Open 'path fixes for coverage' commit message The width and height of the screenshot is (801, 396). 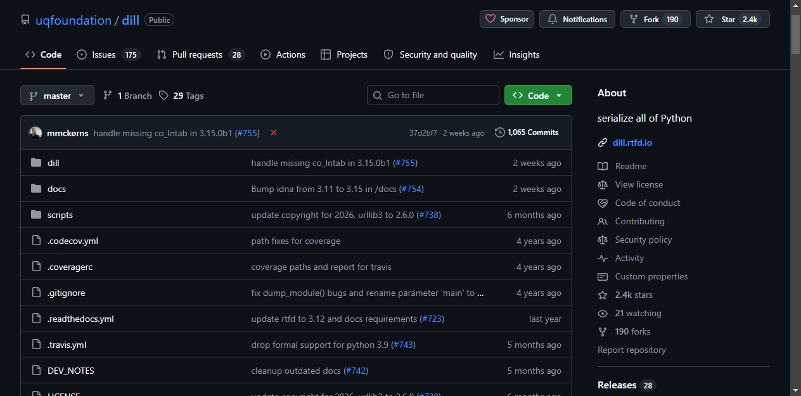296,241
